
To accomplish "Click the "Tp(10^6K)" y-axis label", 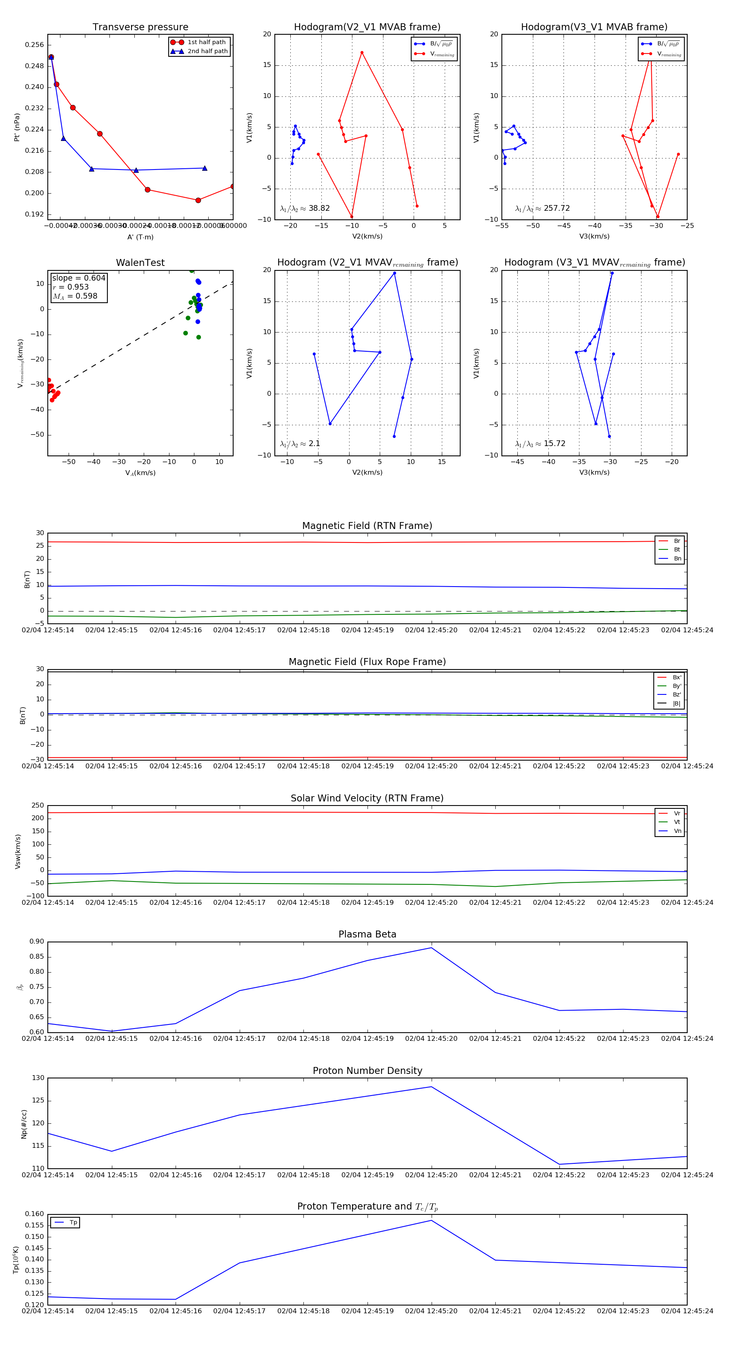I will pos(16,1260).
